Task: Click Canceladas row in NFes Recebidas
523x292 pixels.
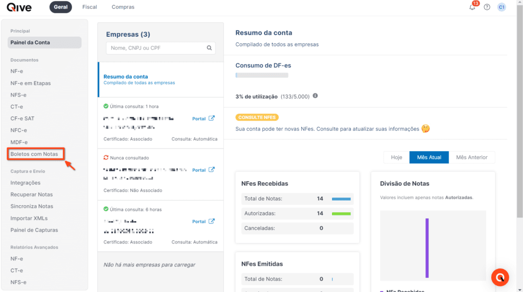Action: point(297,228)
